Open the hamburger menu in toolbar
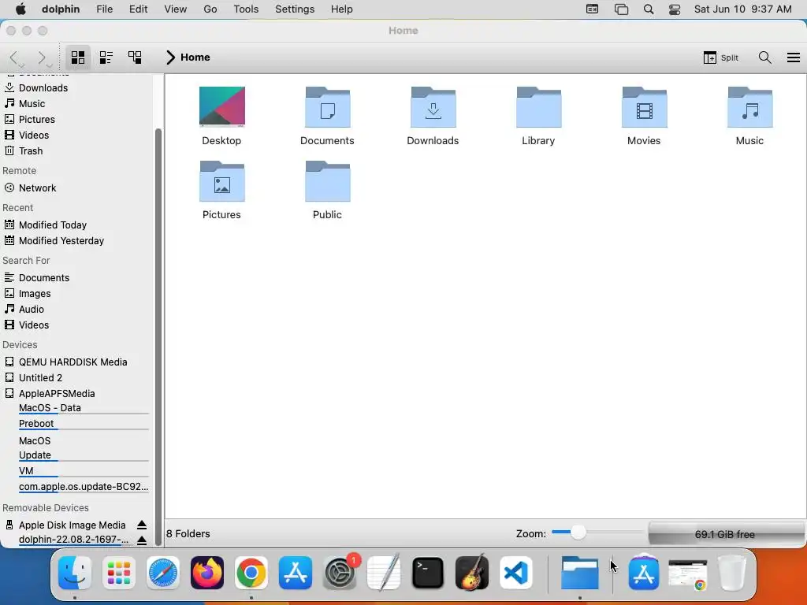The height and width of the screenshot is (605, 807). pyautogui.click(x=793, y=57)
